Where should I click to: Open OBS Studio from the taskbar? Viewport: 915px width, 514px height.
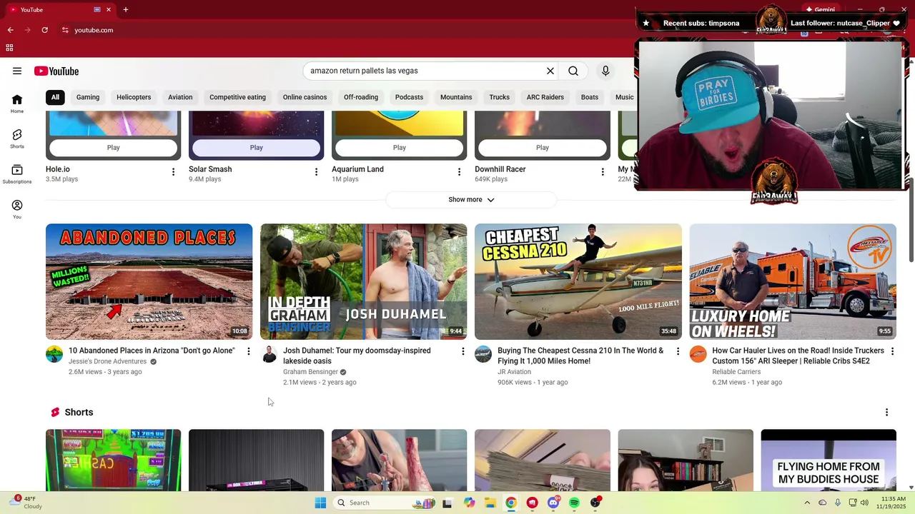[x=595, y=503]
